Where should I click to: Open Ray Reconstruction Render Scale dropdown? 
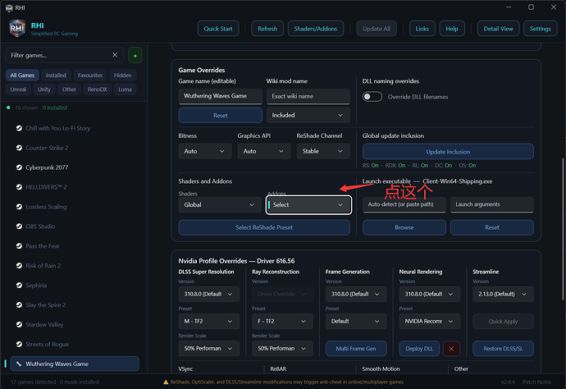pyautogui.click(x=283, y=348)
